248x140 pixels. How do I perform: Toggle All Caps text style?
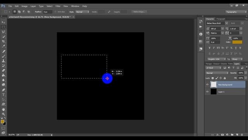(x=218, y=48)
